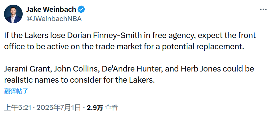This screenshot has width=268, height=117.
Task: Click the 查看 views label
Action: [111, 108]
